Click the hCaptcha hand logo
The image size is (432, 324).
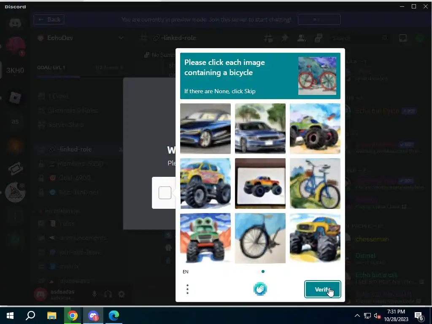[x=260, y=289]
